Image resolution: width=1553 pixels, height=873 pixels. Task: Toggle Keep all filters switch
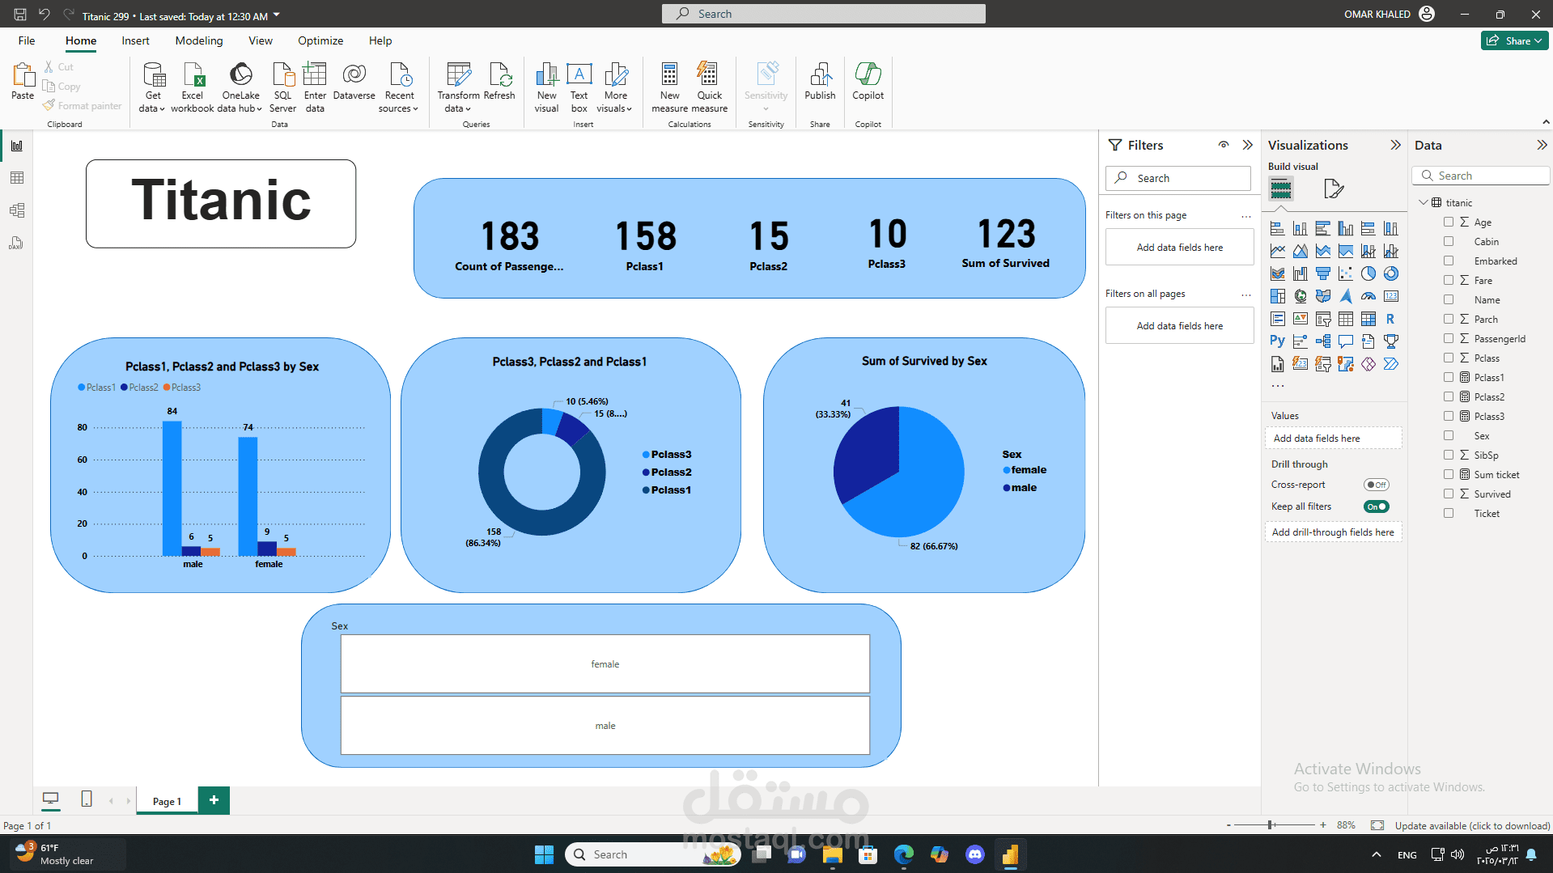1376,506
